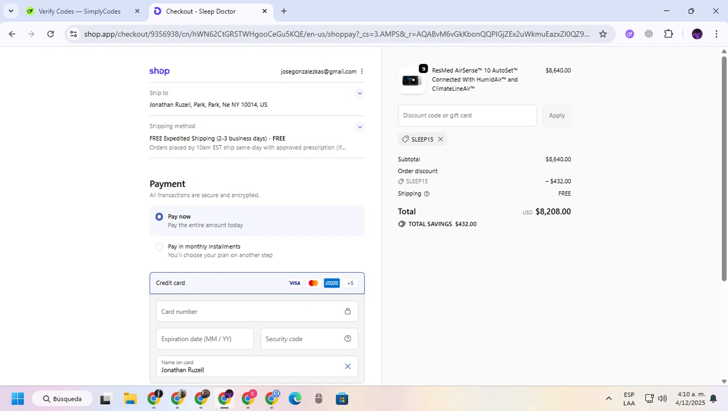Click the ResMed AirSense product thumbnail

(412, 80)
